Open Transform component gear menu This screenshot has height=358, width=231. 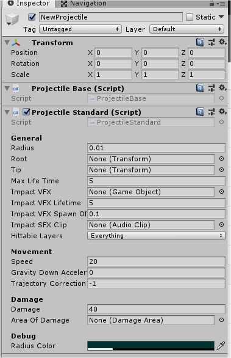point(222,42)
